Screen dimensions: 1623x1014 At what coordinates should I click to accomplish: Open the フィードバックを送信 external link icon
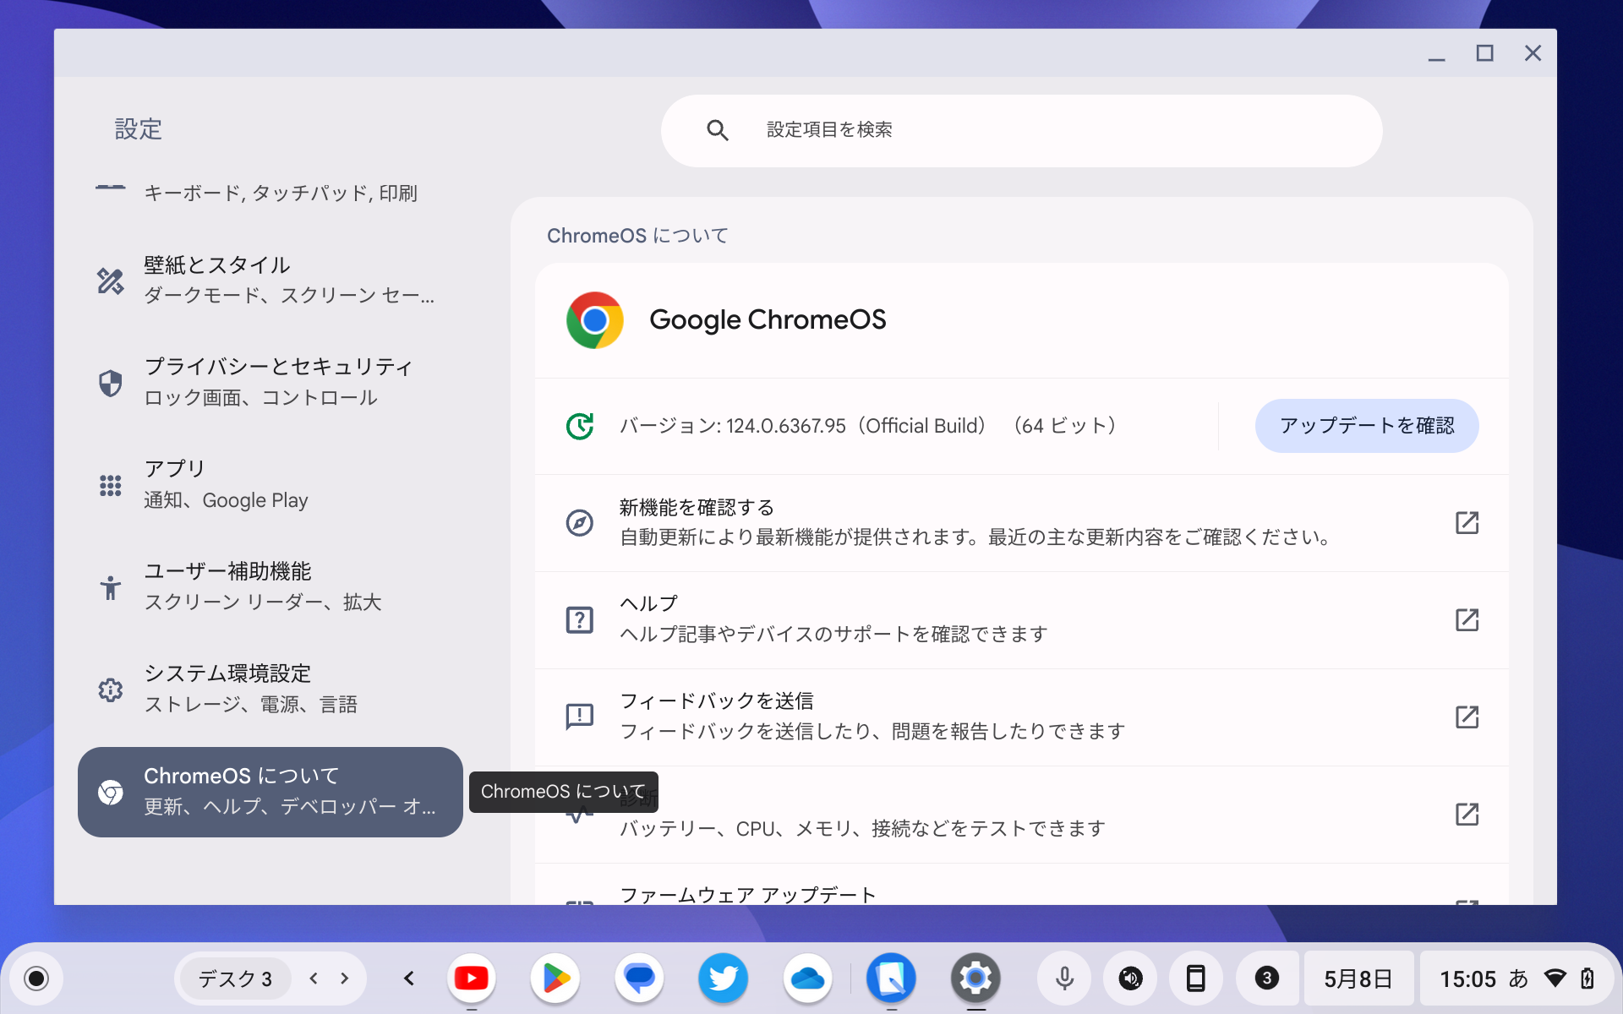pos(1467,717)
